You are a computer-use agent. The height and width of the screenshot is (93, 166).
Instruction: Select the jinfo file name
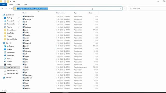[27, 62]
